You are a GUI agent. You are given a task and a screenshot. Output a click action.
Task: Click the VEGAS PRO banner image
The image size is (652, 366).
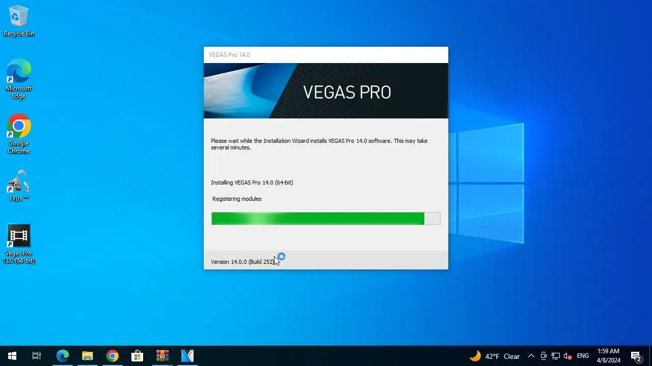(x=326, y=91)
